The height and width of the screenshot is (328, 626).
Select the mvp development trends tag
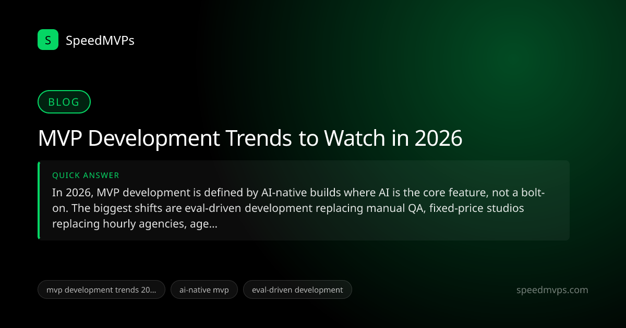(101, 289)
